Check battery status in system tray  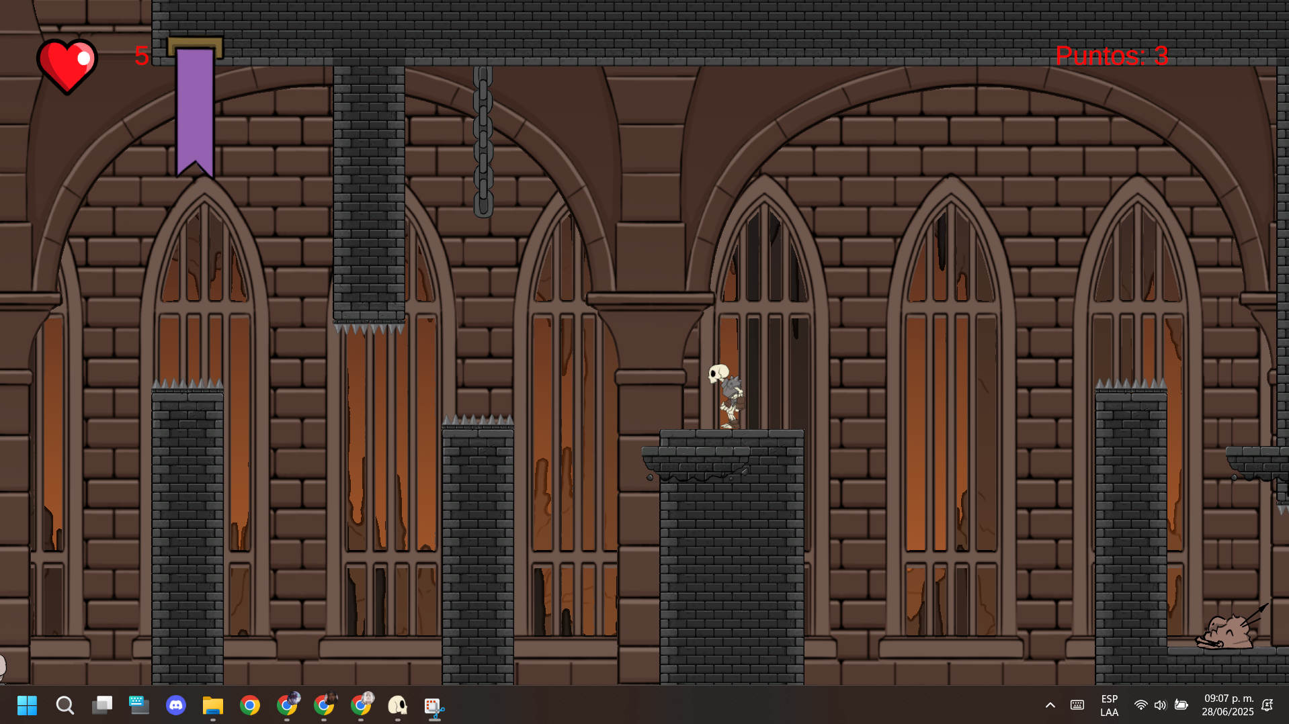coord(1181,705)
